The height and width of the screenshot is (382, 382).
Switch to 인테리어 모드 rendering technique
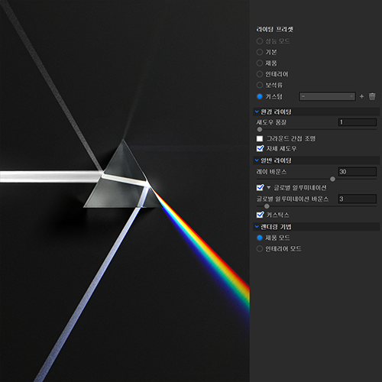click(x=260, y=249)
